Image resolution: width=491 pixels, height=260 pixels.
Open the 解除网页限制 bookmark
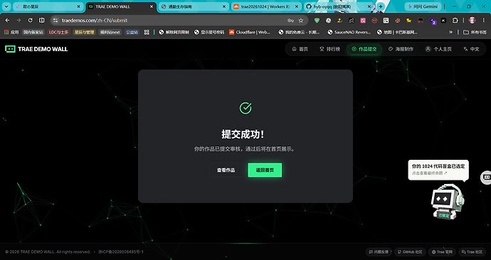point(174,32)
